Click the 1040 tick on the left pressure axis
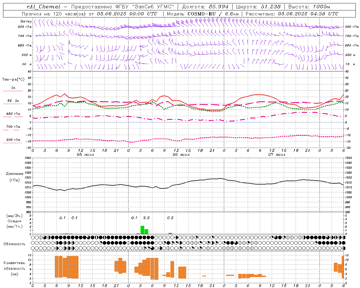 pos(28,158)
